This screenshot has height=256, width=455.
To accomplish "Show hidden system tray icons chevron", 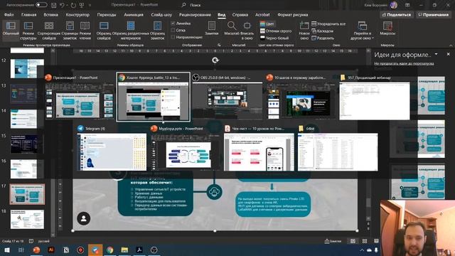I will (362, 250).
